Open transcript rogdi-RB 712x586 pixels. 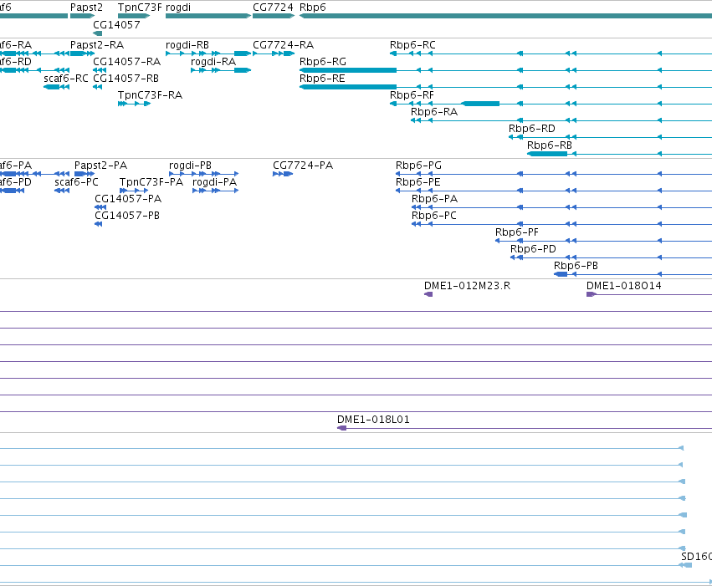click(x=187, y=45)
